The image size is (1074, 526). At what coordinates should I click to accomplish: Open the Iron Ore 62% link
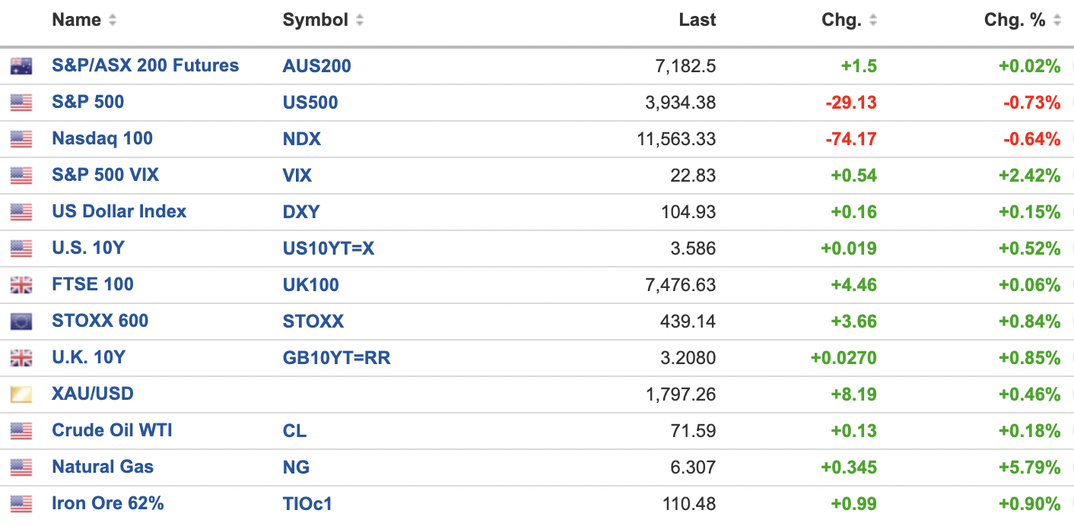coord(107,503)
